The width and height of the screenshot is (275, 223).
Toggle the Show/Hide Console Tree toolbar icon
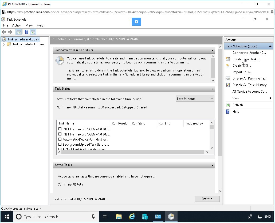[x=18, y=32]
